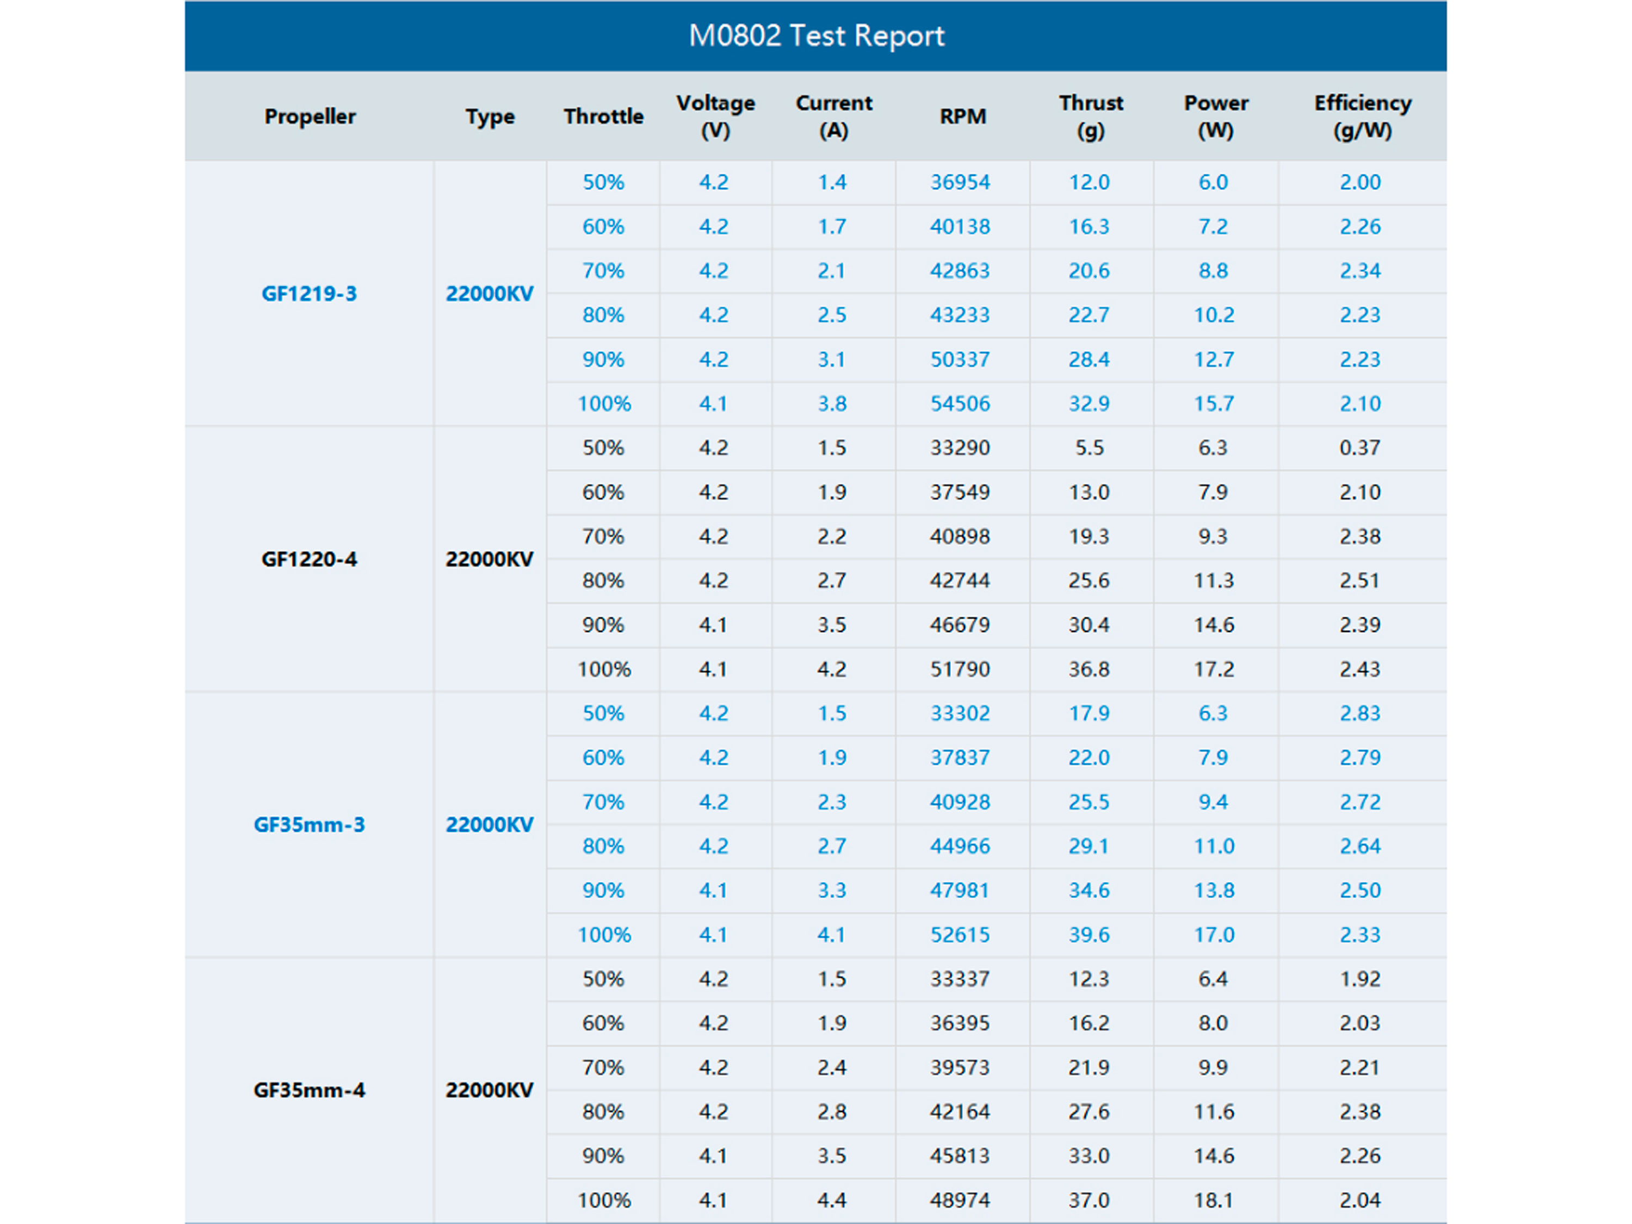Click the Efficiency (g/W) column header
The height and width of the screenshot is (1224, 1632).
click(x=1362, y=116)
